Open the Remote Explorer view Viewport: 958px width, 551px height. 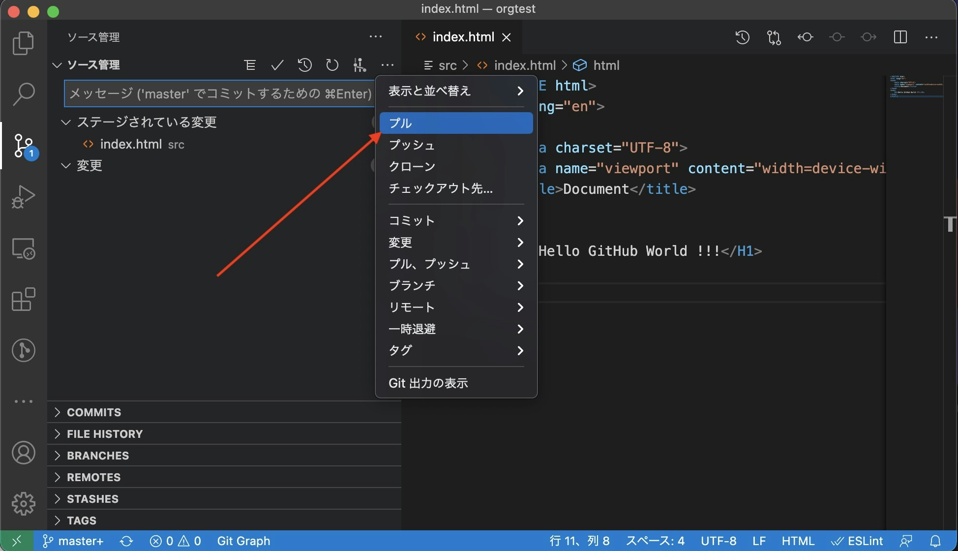pos(23,248)
